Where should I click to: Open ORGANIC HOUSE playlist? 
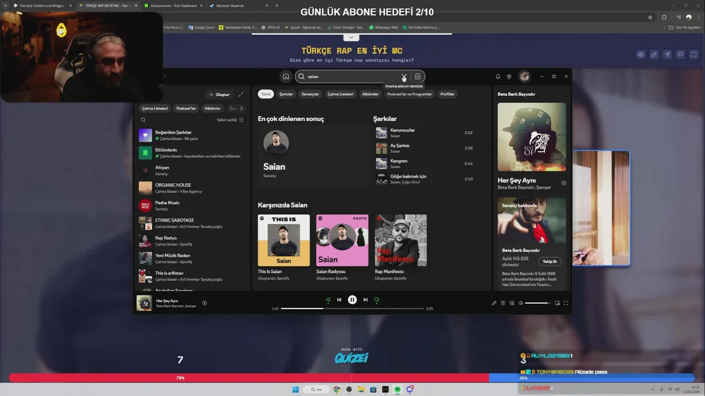[191, 188]
